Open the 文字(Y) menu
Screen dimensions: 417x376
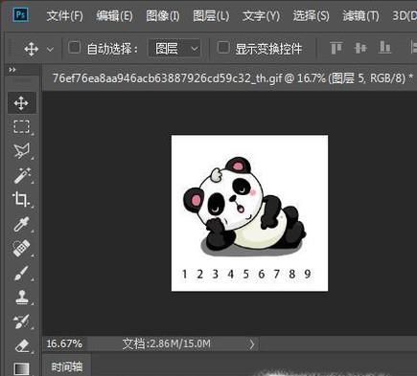pos(261,15)
